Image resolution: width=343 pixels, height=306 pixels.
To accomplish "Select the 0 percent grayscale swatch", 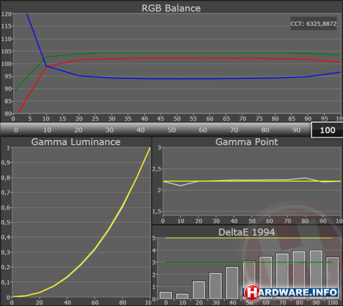I will pyautogui.click(x=15, y=130).
